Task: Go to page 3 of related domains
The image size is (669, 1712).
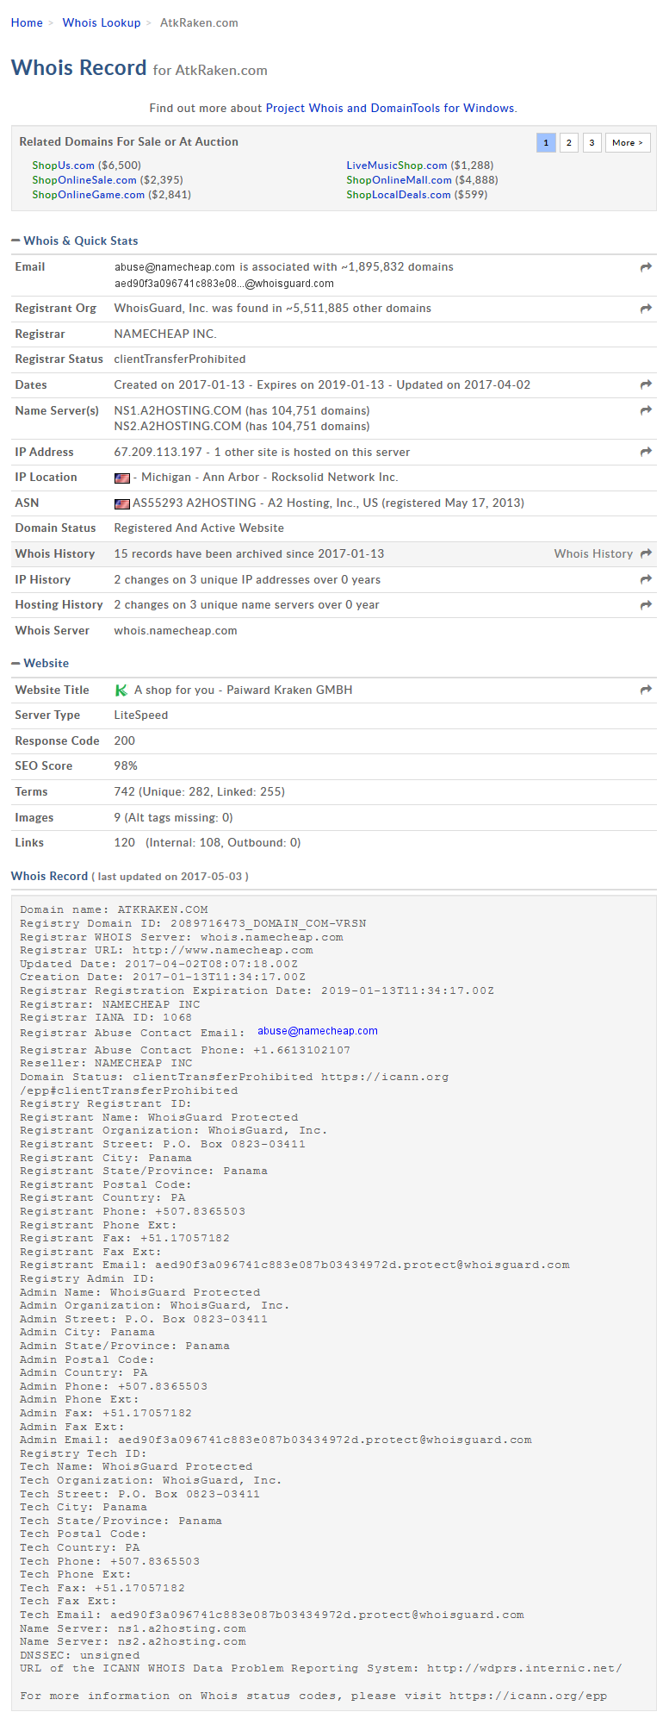Action: pos(592,143)
